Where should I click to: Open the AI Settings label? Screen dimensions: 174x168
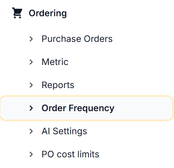(x=64, y=131)
